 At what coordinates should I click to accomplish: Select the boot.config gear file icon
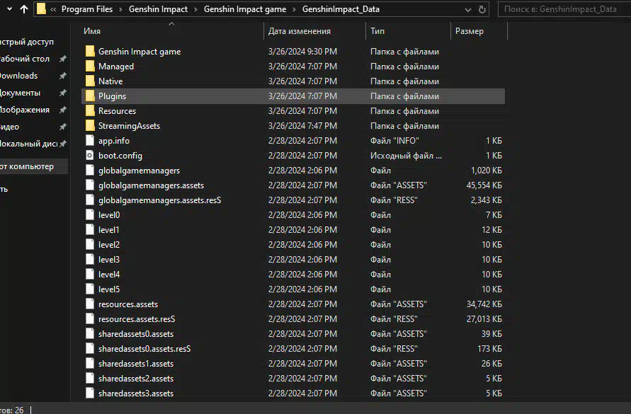point(90,156)
